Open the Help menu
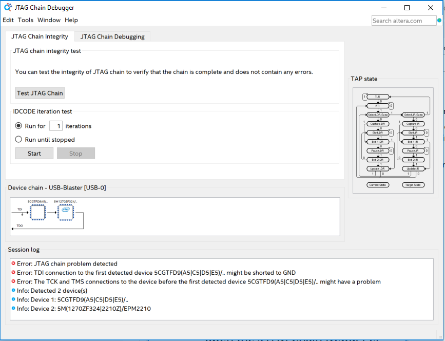This screenshot has height=341, width=445. [71, 20]
